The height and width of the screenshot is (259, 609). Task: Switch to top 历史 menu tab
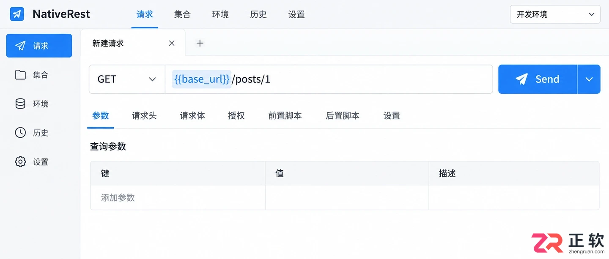(258, 14)
